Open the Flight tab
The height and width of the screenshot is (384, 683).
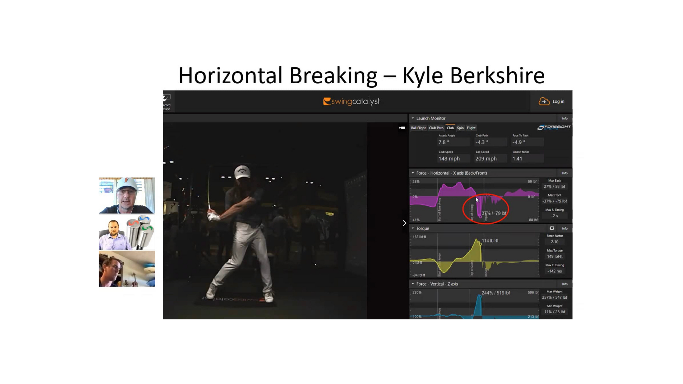pyautogui.click(x=471, y=128)
